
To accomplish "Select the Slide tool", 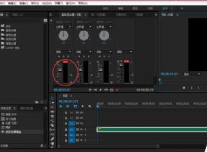I will (x=52, y=134).
